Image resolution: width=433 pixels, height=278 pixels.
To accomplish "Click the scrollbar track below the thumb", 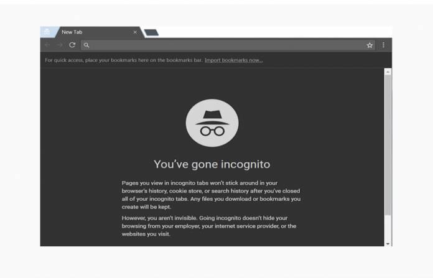I will [388, 228].
